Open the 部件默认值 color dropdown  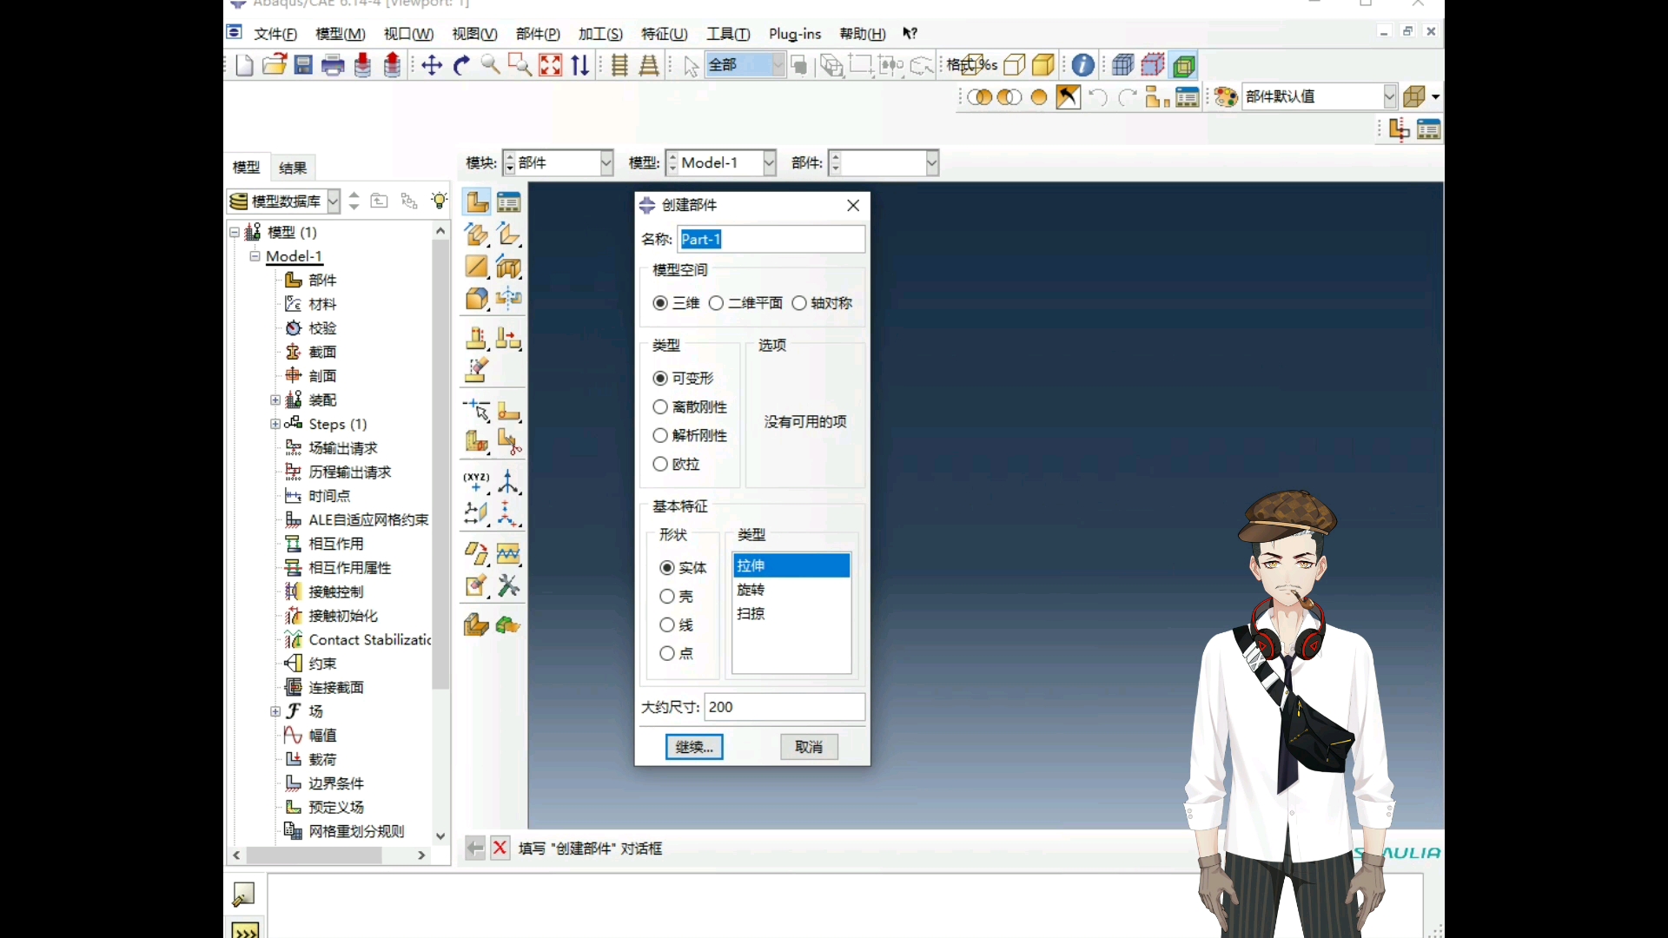point(1389,96)
